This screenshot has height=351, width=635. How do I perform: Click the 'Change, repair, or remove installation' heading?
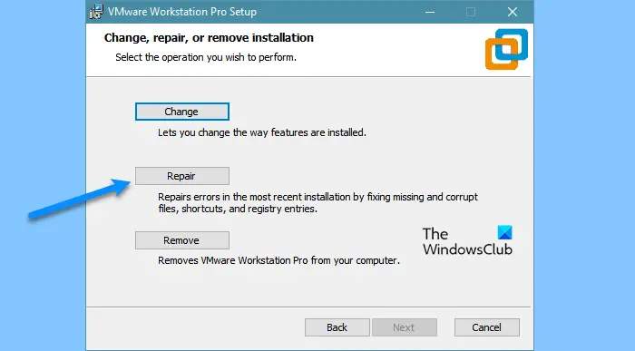click(x=209, y=38)
